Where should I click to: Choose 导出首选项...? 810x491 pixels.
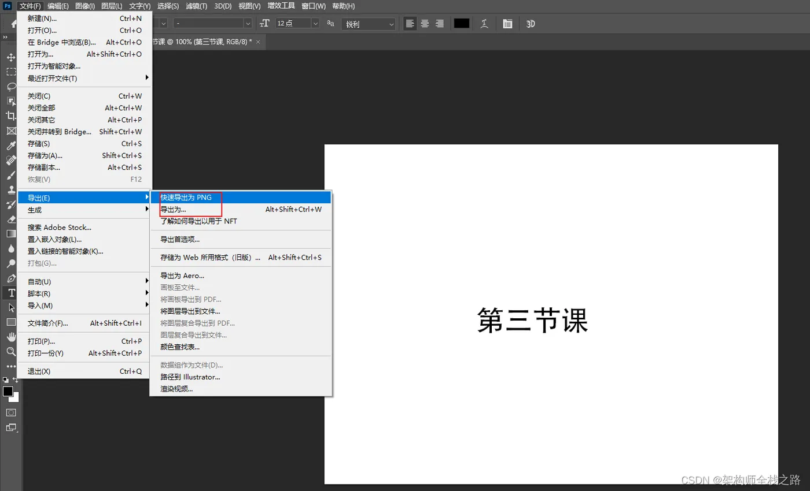point(241,239)
